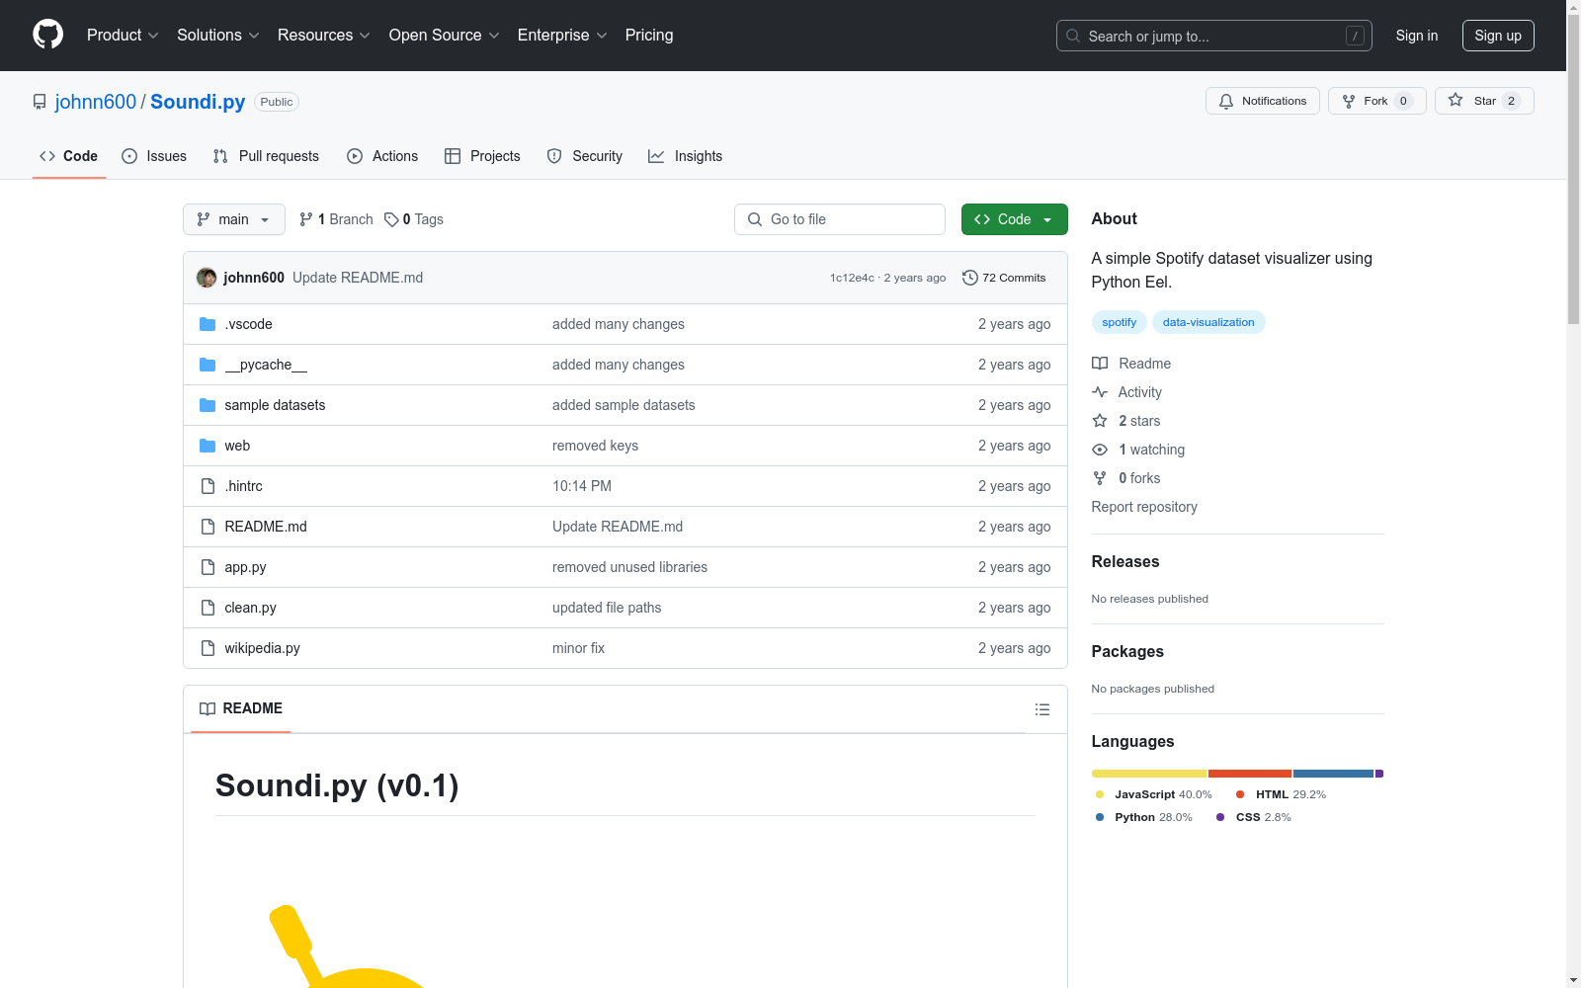This screenshot has width=1581, height=988.
Task: Click the README.md file icon
Action: tap(208, 527)
